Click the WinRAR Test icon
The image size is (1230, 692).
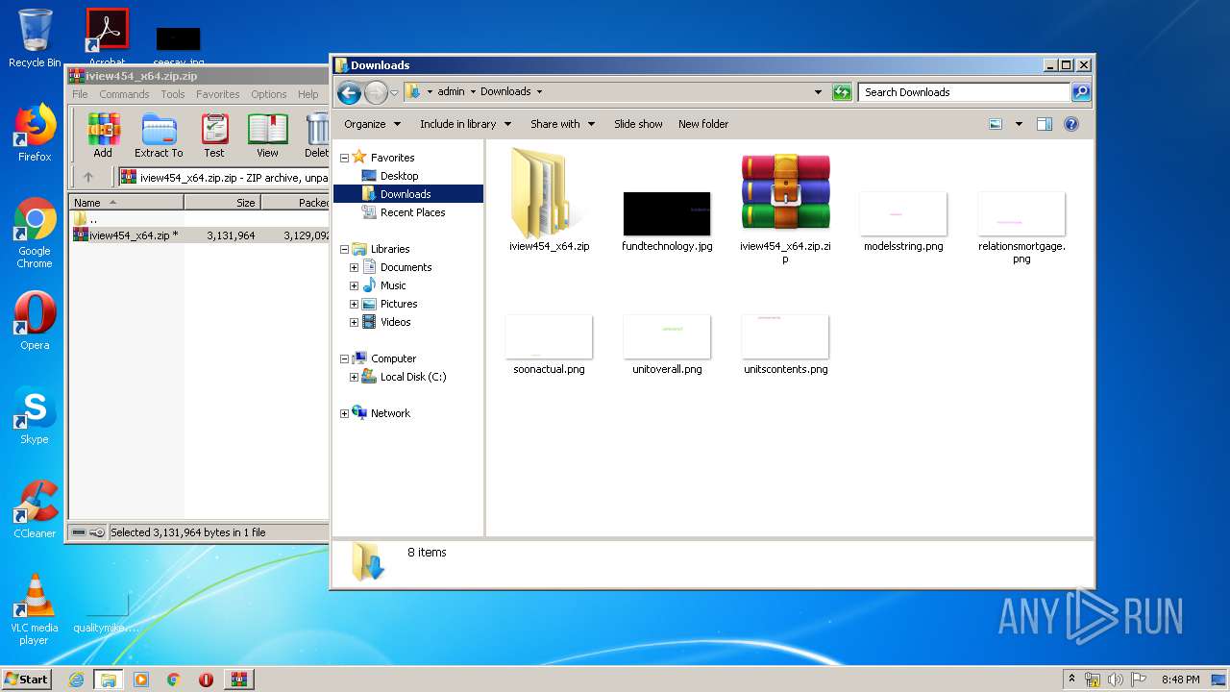[x=214, y=136]
